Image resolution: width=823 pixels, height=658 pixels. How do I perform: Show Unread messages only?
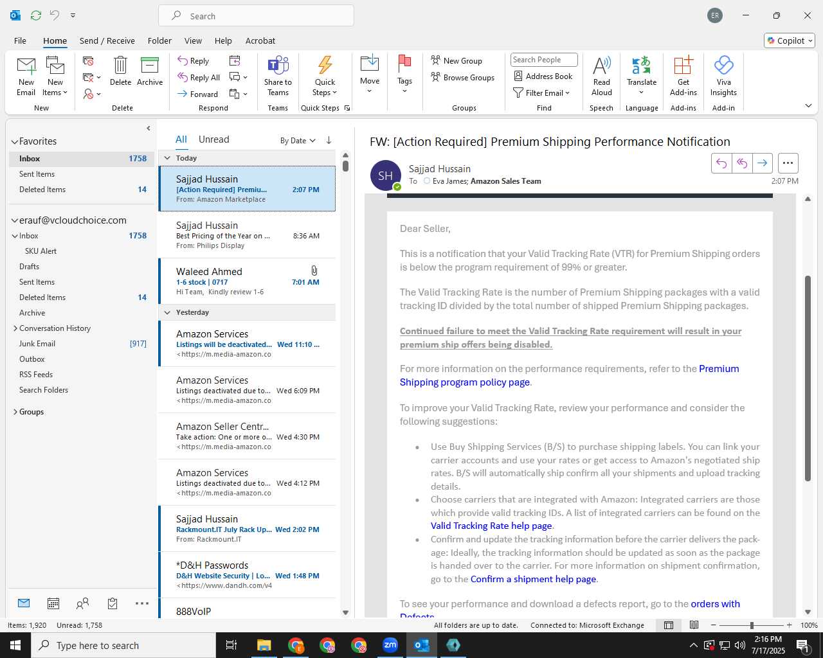pos(214,139)
